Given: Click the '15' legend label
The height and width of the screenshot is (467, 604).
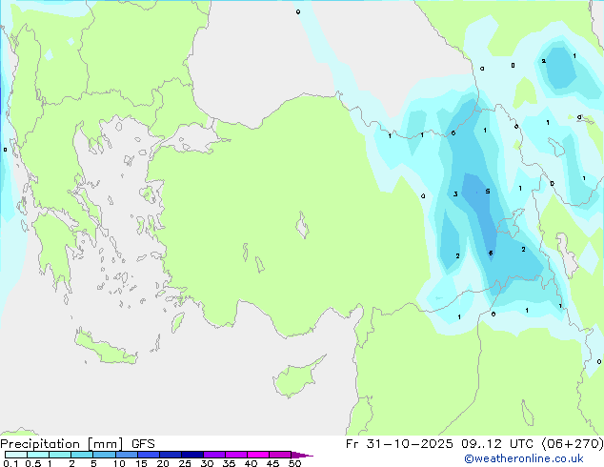Looking at the screenshot, I should click(141, 463).
